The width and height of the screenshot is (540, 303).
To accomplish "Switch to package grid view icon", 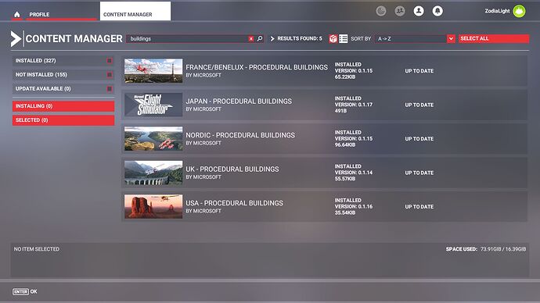I will (x=333, y=38).
